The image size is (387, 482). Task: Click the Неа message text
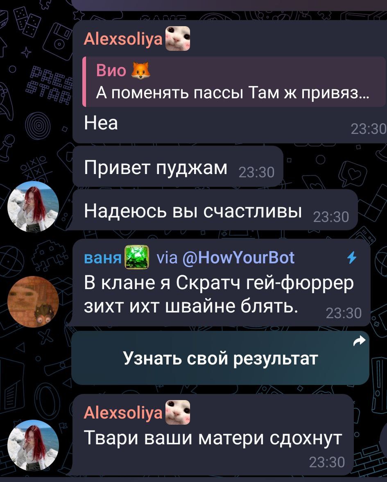pos(101,123)
